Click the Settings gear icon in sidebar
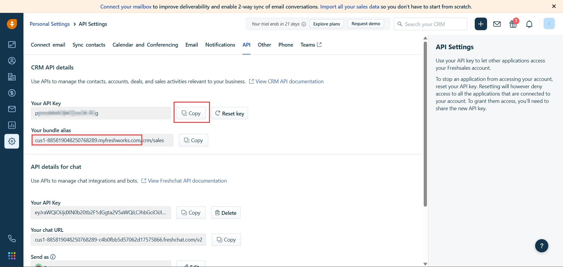Image resolution: width=563 pixels, height=267 pixels. coord(12,141)
